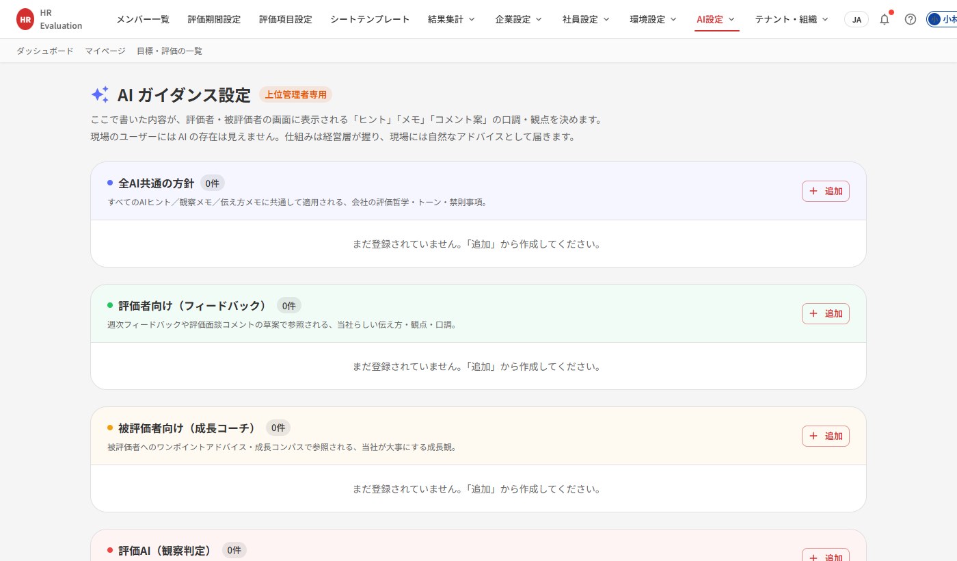Click empty message under 被評価者向け（成長コーチ）
The height and width of the screenshot is (561, 957).
pyautogui.click(x=477, y=488)
